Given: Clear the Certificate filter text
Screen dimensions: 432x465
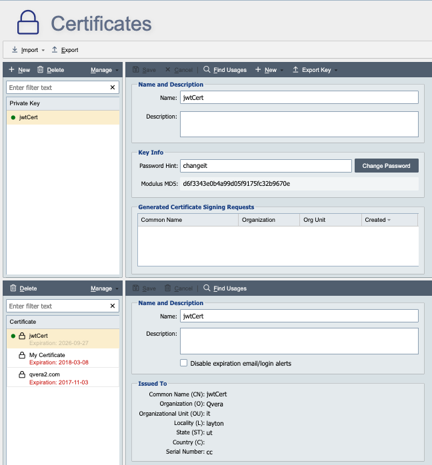Looking at the screenshot, I should click(x=113, y=306).
